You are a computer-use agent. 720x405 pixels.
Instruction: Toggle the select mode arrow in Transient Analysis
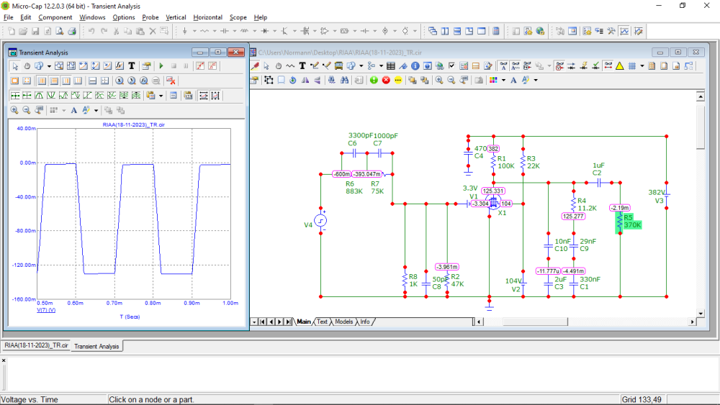coord(14,65)
